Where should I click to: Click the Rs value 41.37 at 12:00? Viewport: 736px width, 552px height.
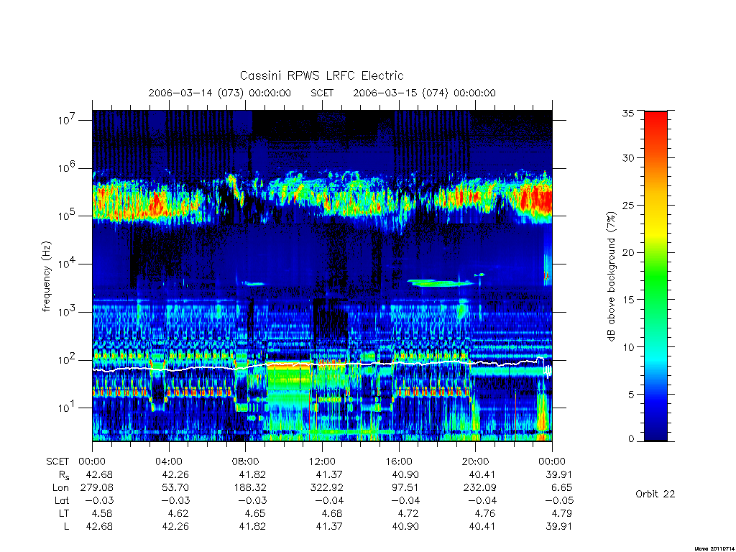tap(329, 475)
